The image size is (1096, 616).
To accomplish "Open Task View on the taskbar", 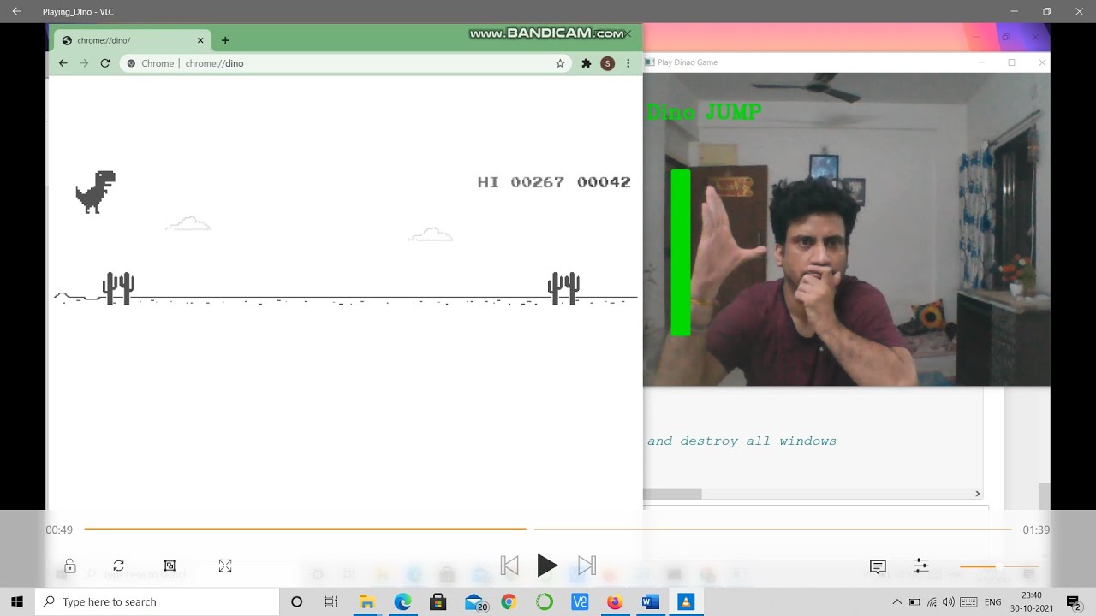I will pyautogui.click(x=331, y=601).
